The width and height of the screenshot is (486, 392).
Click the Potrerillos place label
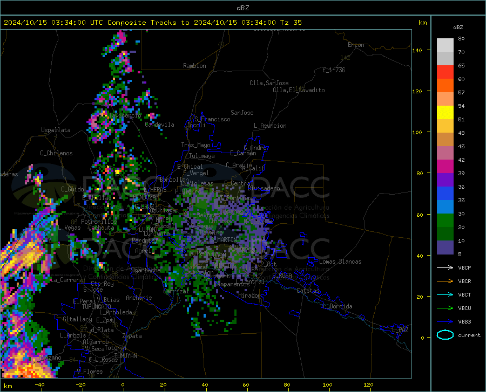click(x=99, y=222)
